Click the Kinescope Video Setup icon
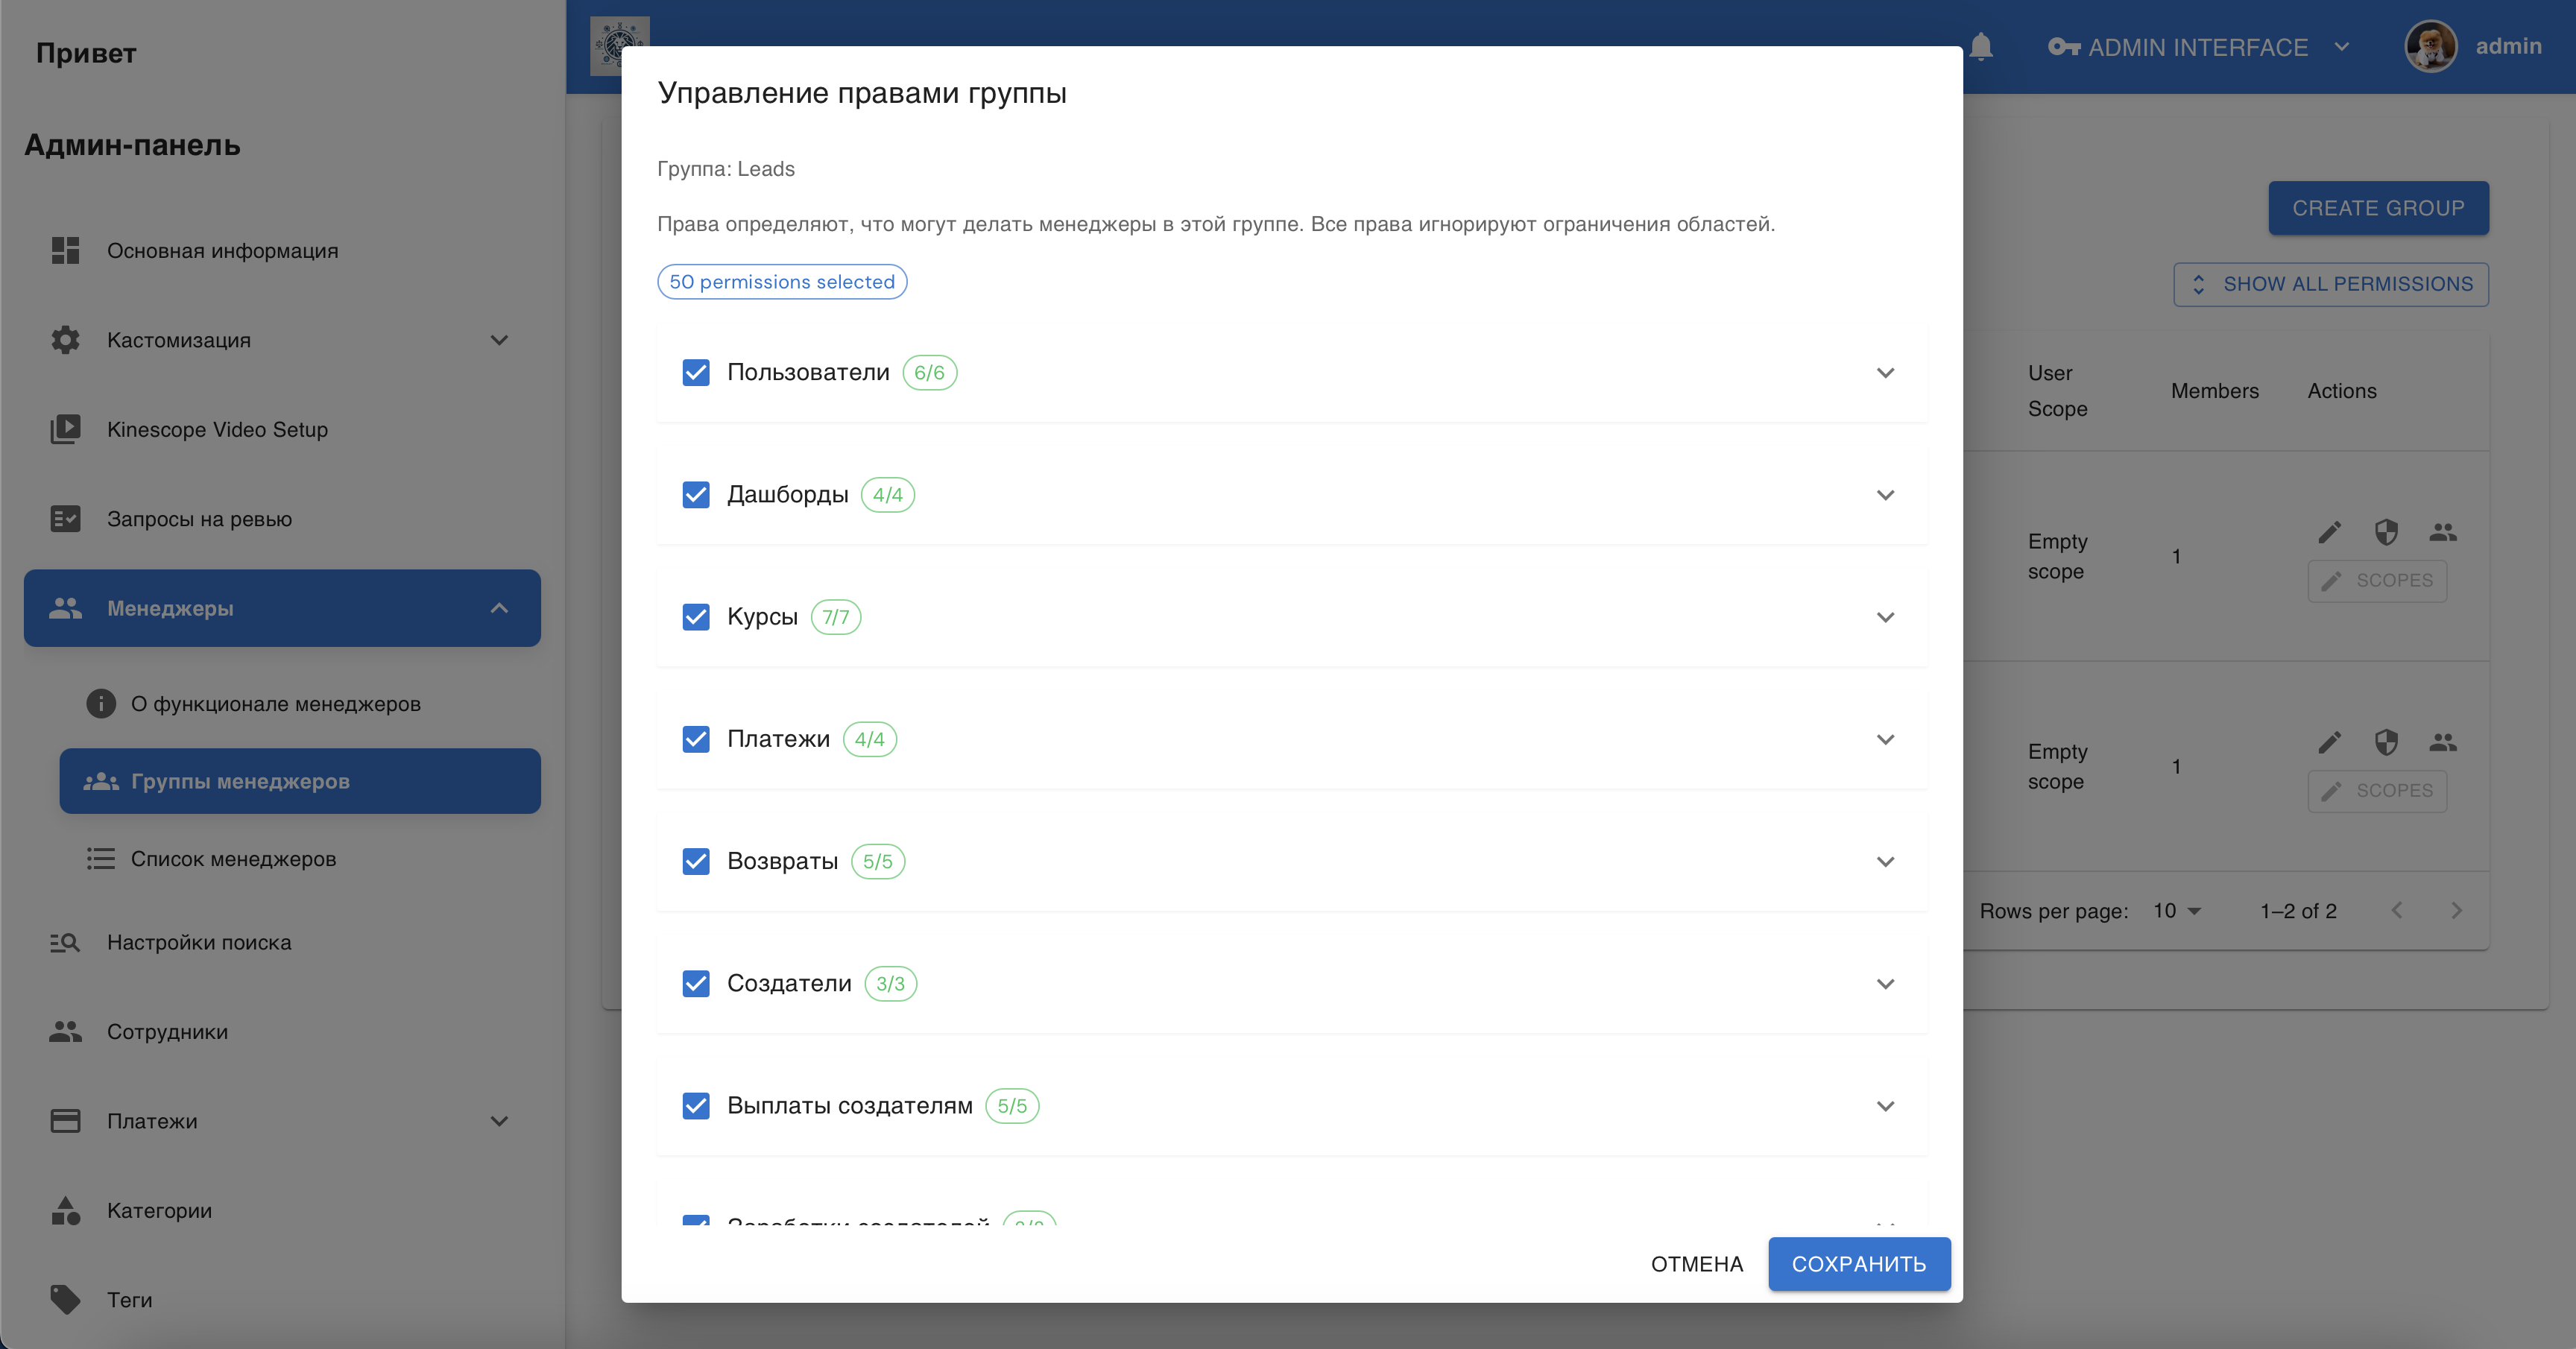2576x1349 pixels. 66,429
